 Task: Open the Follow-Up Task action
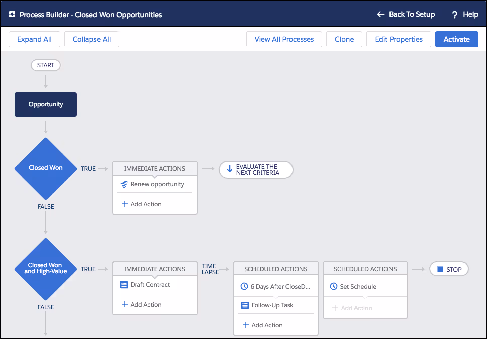coord(276,305)
